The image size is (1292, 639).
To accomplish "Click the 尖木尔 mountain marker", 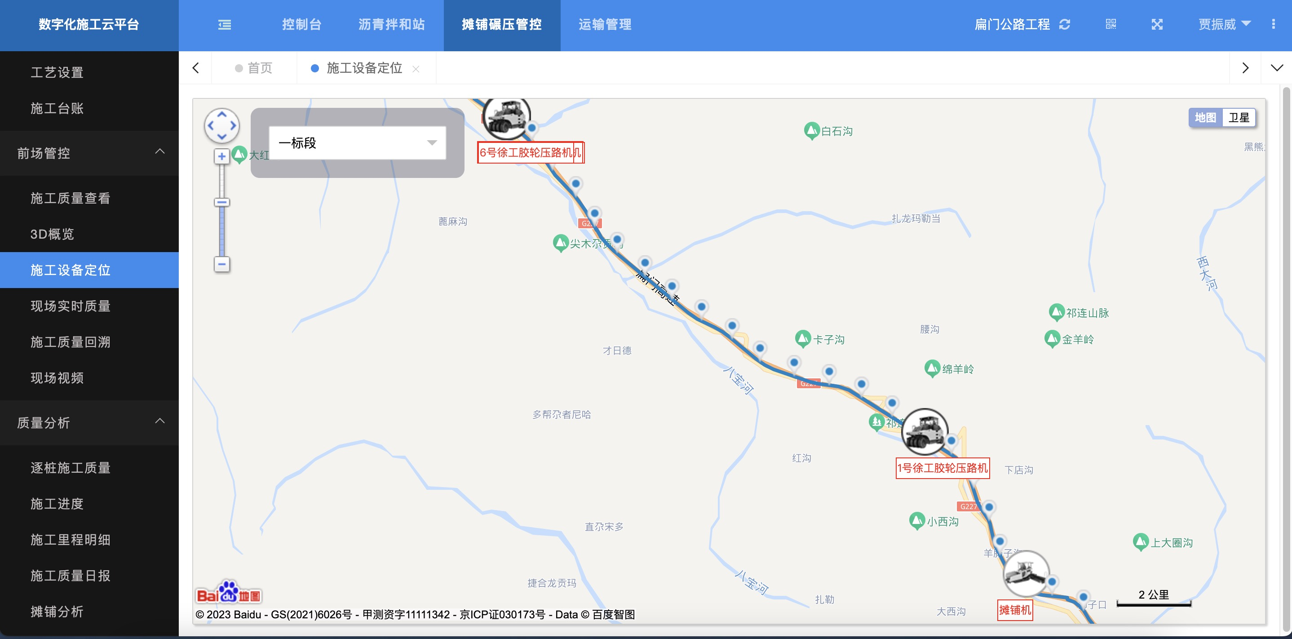I will (560, 243).
